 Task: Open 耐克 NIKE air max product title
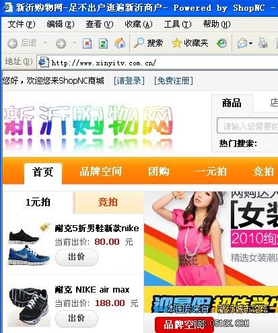coord(92,290)
